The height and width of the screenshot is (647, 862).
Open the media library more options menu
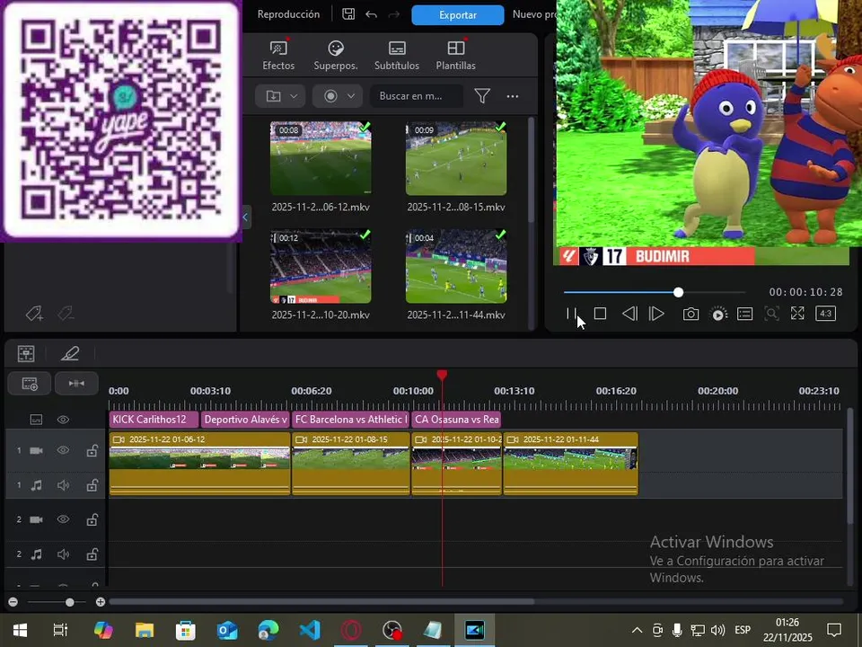pyautogui.click(x=513, y=96)
